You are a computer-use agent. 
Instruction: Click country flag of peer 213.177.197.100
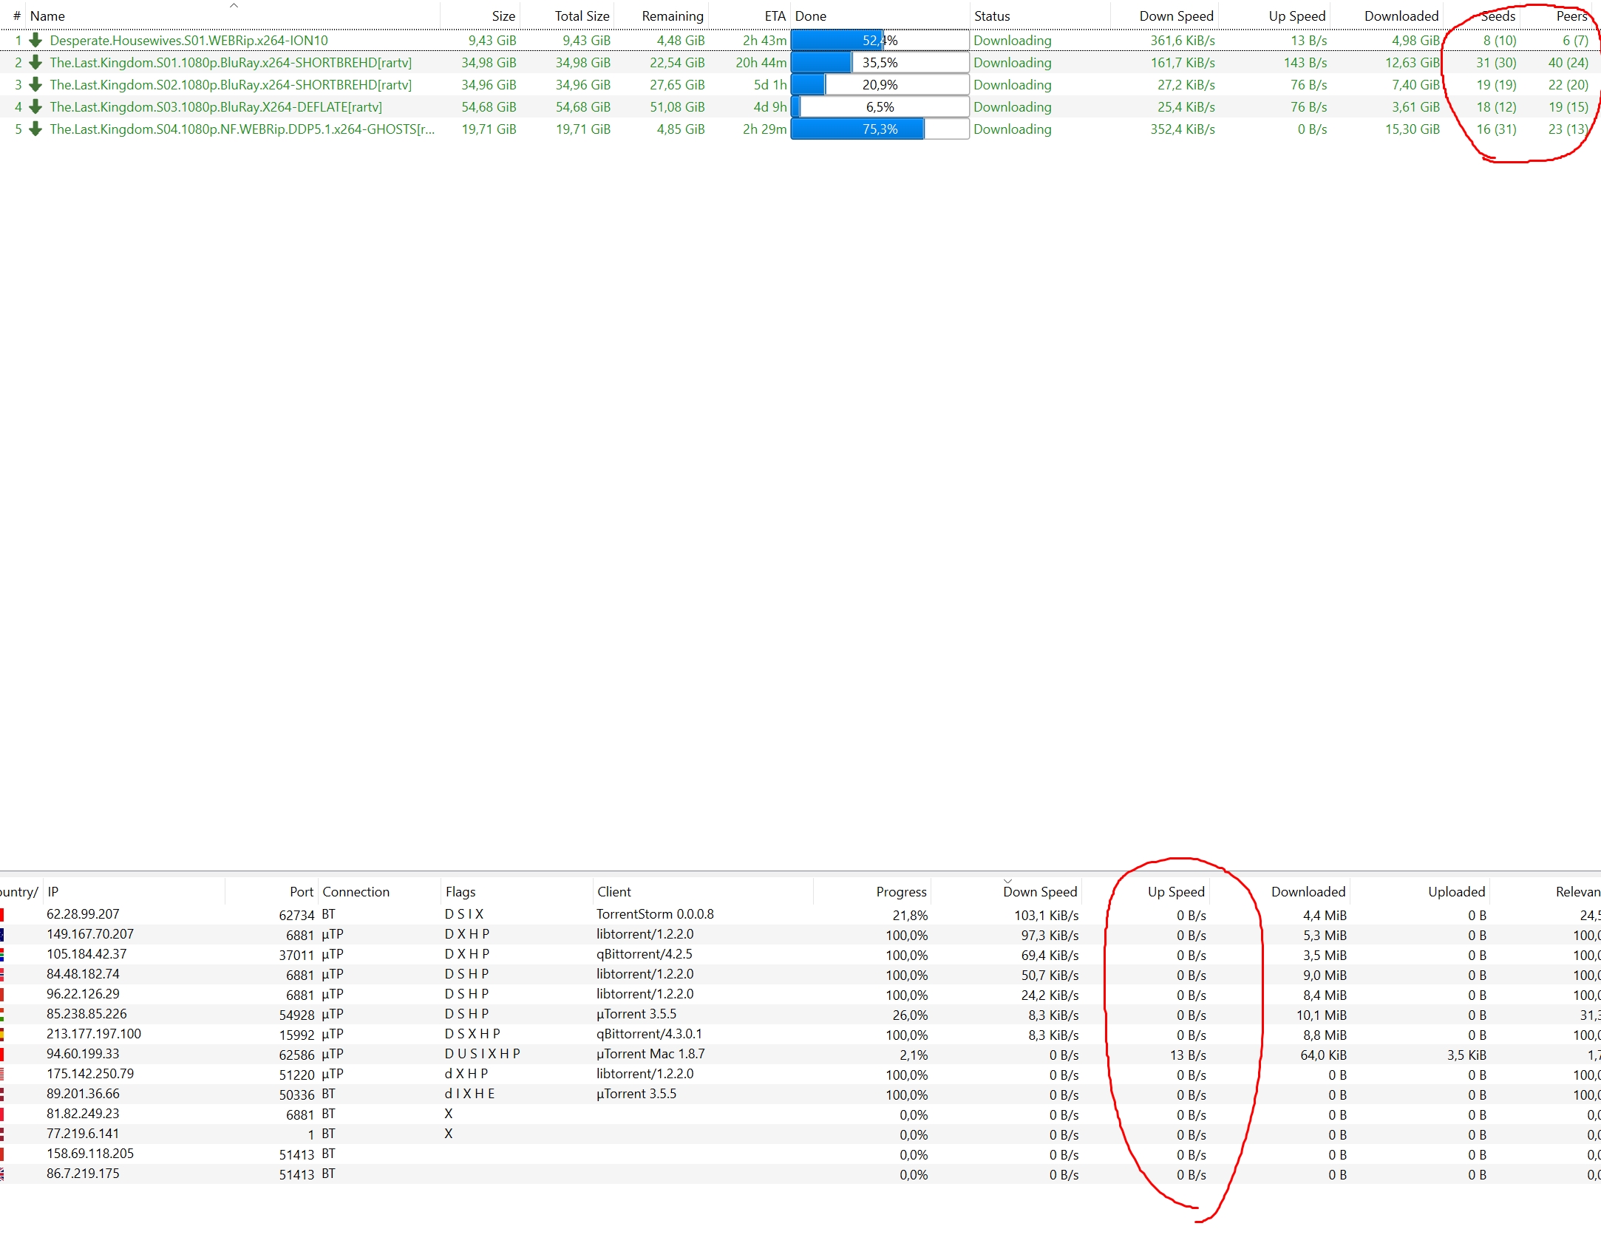pos(2,1035)
